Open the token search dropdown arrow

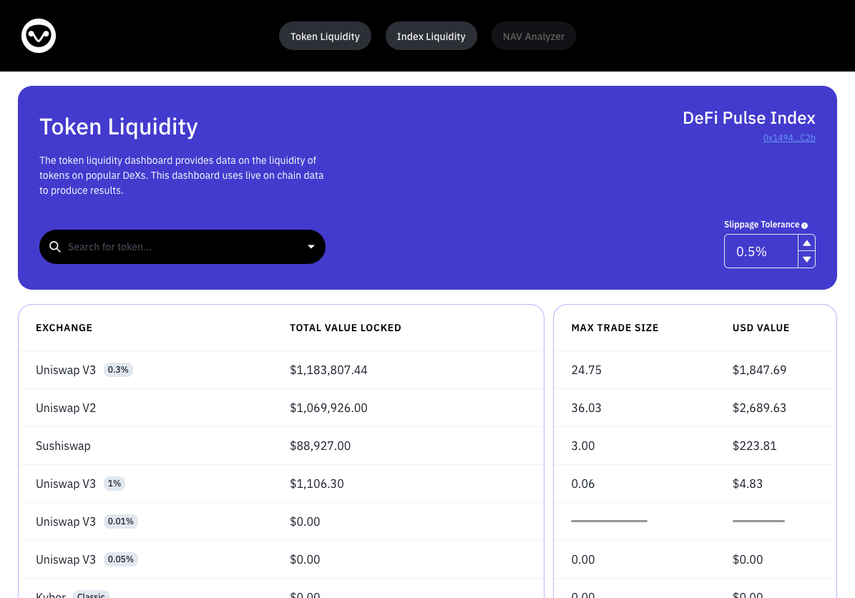tap(311, 247)
